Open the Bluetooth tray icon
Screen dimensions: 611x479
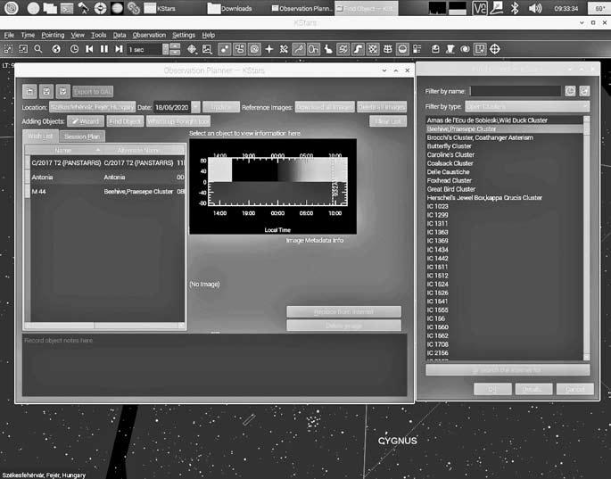tap(515, 8)
